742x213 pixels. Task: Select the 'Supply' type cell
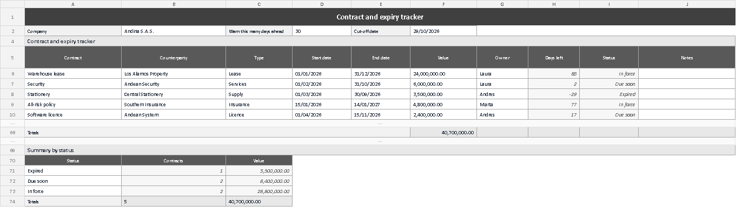(259, 94)
